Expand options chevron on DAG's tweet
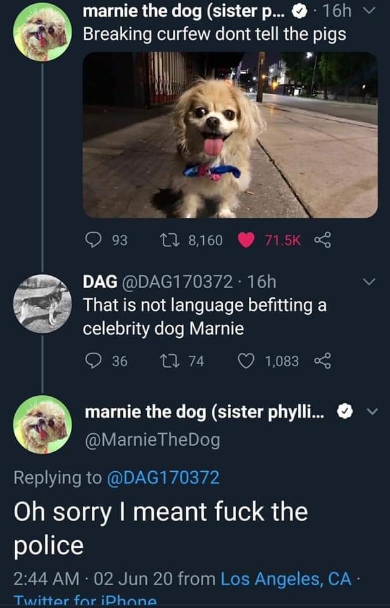 370,281
